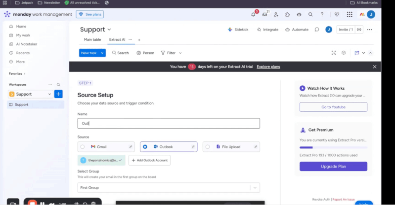Open the Integrate panel
Image resolution: width=395 pixels, height=205 pixels.
point(267,30)
